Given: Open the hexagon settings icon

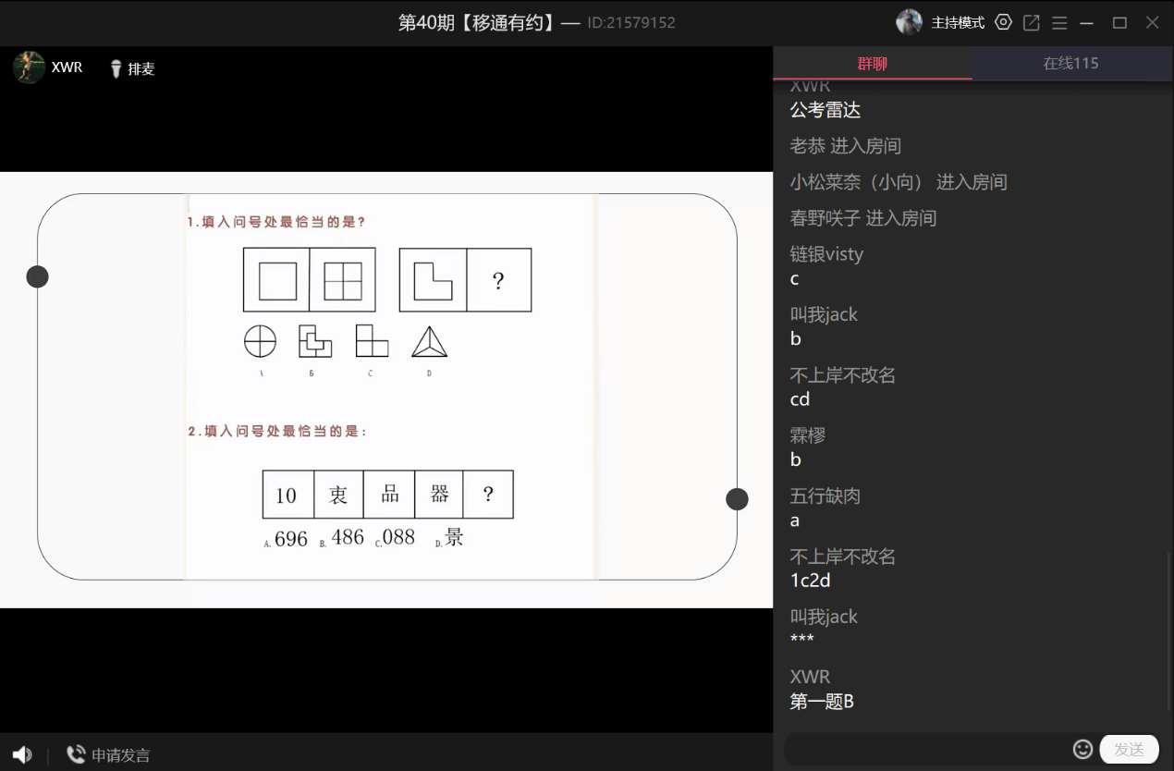Looking at the screenshot, I should pyautogui.click(x=1003, y=22).
